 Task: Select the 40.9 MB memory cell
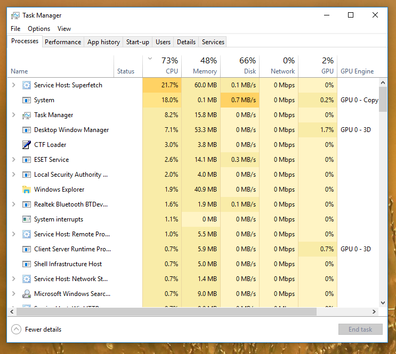(201, 189)
